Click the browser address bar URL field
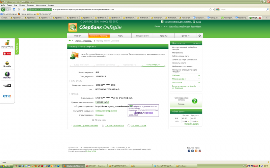 pos(130,9)
